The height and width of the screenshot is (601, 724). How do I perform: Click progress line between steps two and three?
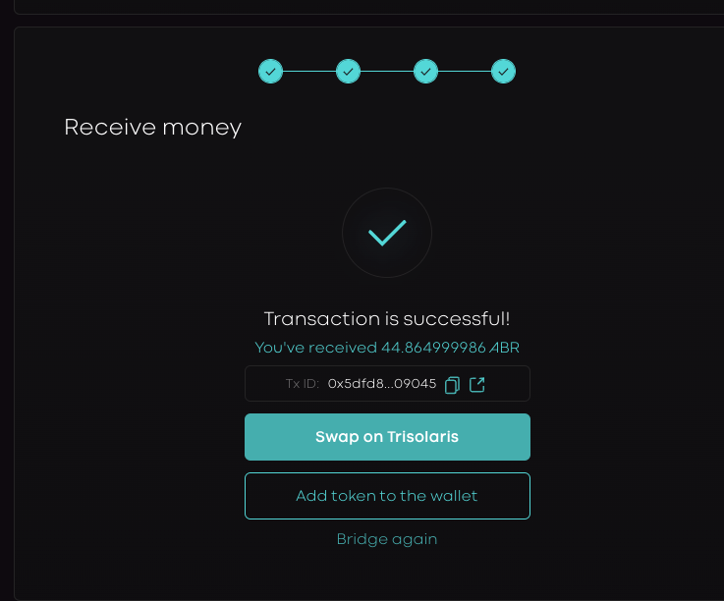pyautogui.click(x=387, y=71)
